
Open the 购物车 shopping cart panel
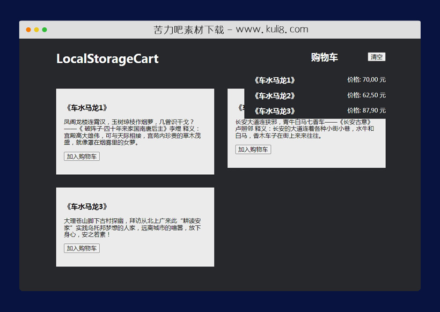pyautogui.click(x=324, y=56)
